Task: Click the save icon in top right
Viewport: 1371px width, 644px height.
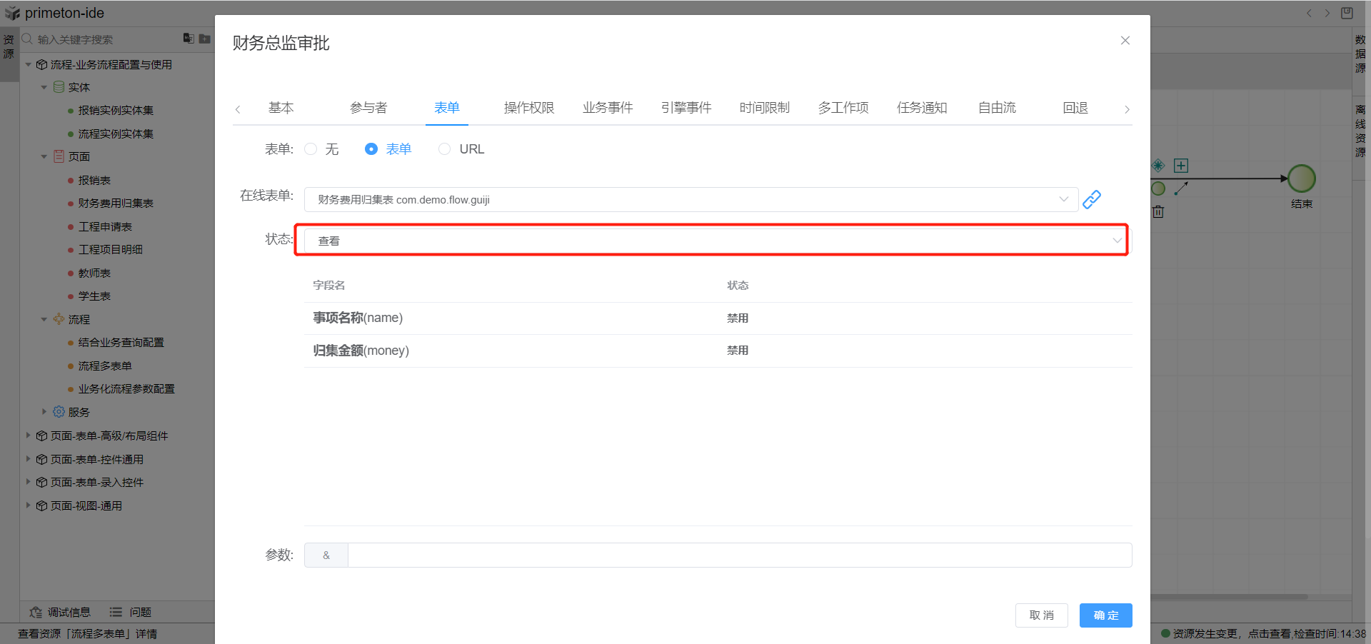Action: [1347, 13]
